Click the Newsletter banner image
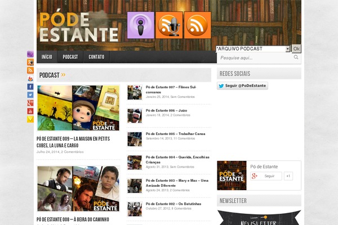The image size is (338, 225). [x=259, y=218]
